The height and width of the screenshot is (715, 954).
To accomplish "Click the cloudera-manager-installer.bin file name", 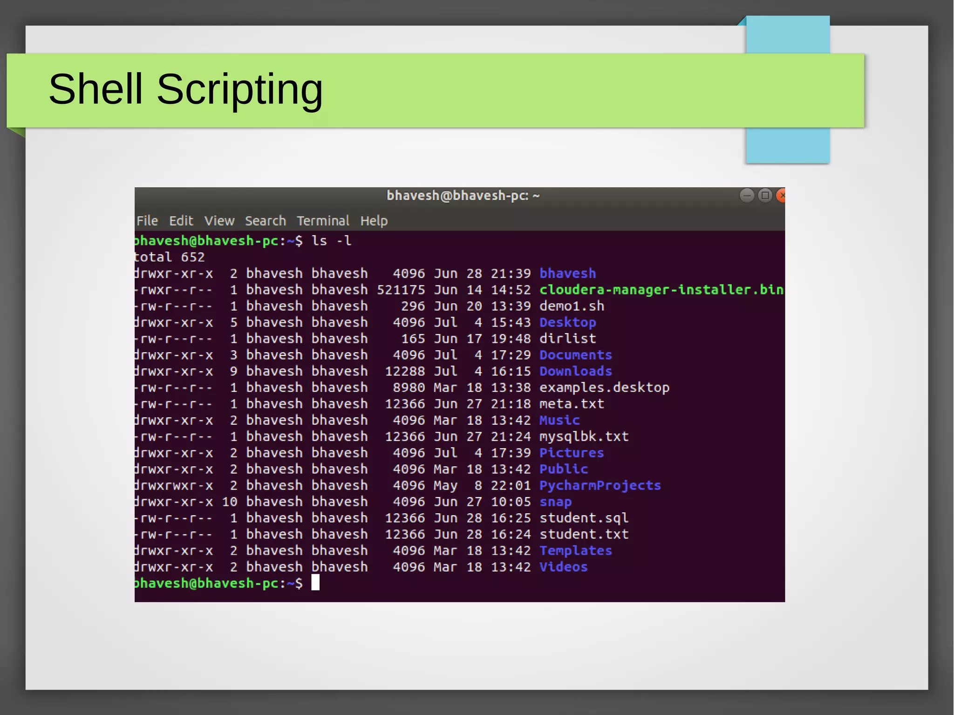I will click(661, 290).
